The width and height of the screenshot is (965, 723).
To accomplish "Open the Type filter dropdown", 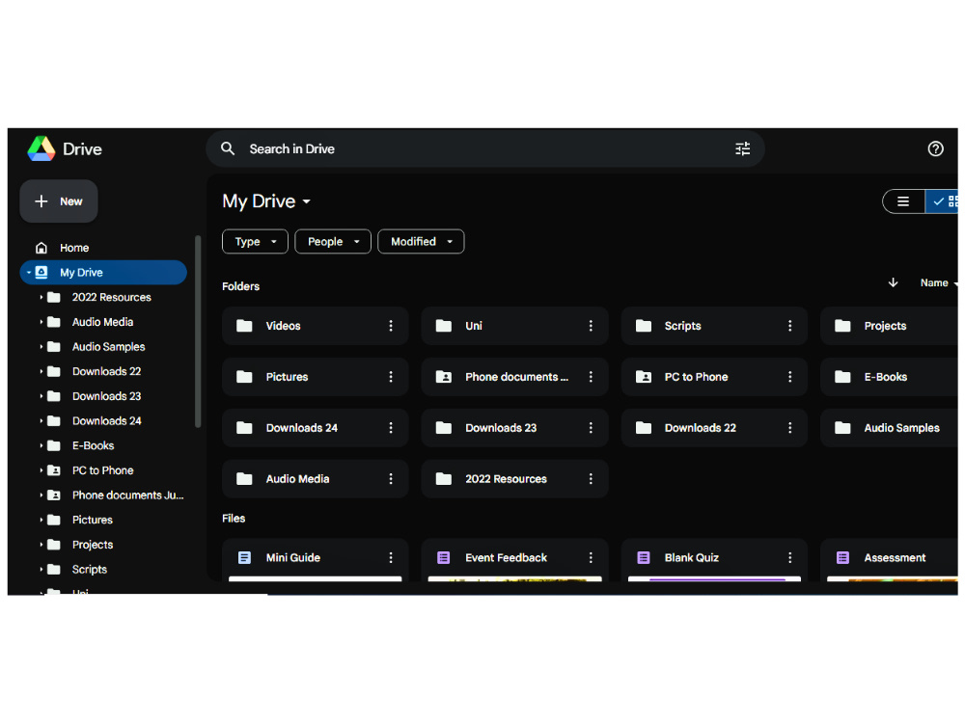I will pyautogui.click(x=255, y=242).
